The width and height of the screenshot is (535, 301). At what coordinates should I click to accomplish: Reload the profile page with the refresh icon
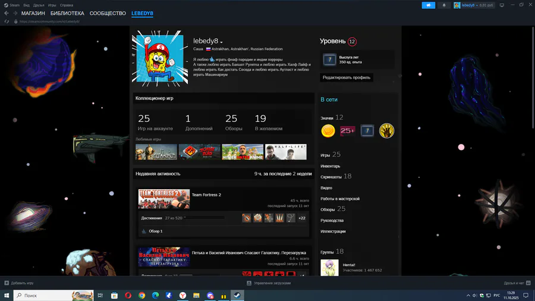pos(7,21)
